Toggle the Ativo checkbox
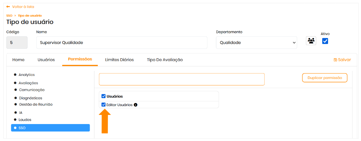Screen dimensions: 361x141 pos(325,41)
